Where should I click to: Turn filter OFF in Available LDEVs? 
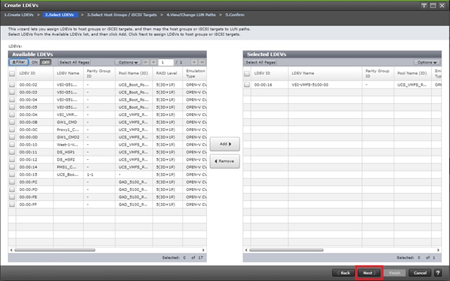tap(45, 62)
